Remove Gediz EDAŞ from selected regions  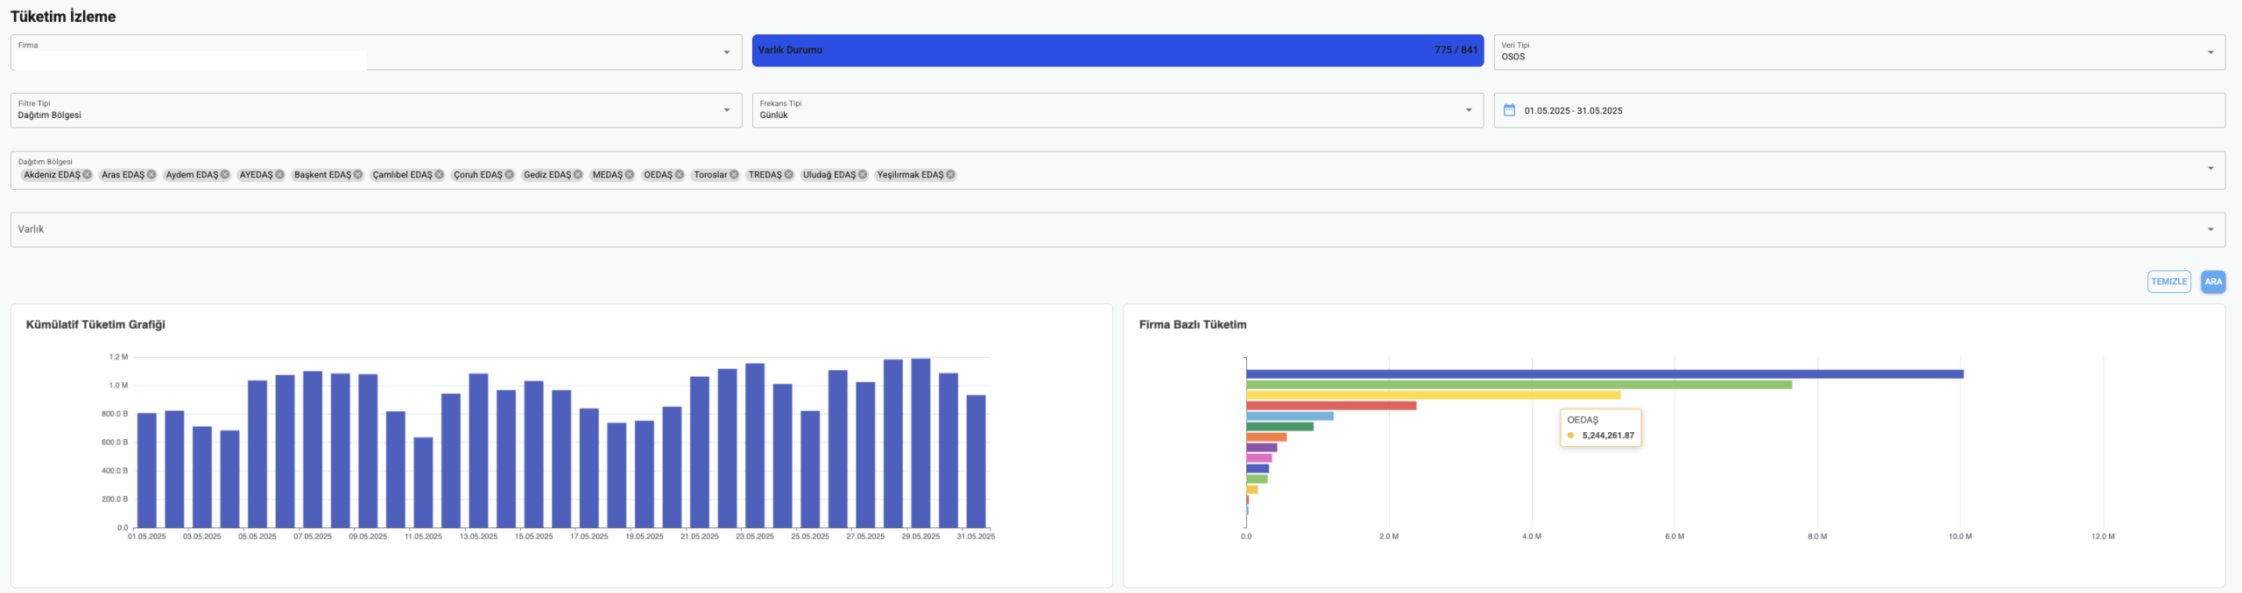pyautogui.click(x=577, y=175)
